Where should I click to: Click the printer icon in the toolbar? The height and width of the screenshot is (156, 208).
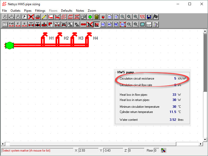pos(37,17)
